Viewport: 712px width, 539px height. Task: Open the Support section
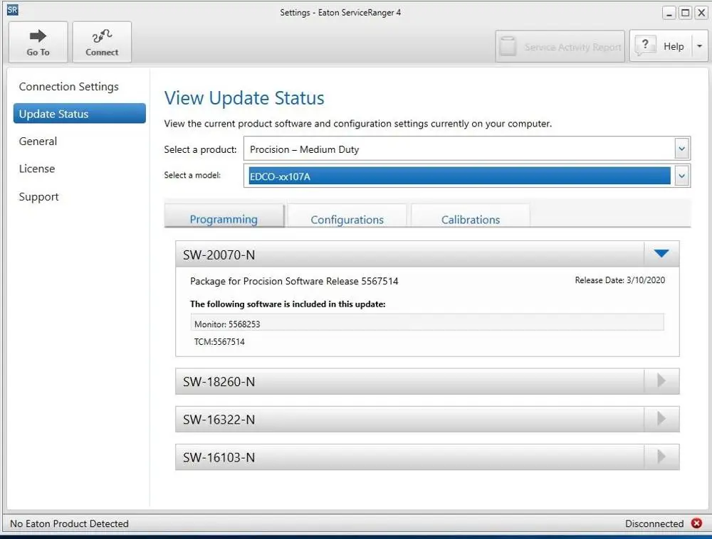tap(38, 197)
